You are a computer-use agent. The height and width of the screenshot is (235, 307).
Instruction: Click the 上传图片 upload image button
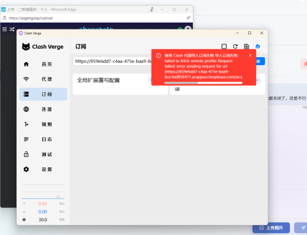pos(271,228)
